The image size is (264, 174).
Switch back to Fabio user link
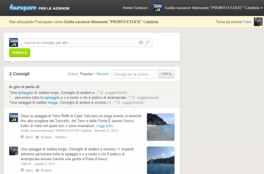[x=247, y=22]
